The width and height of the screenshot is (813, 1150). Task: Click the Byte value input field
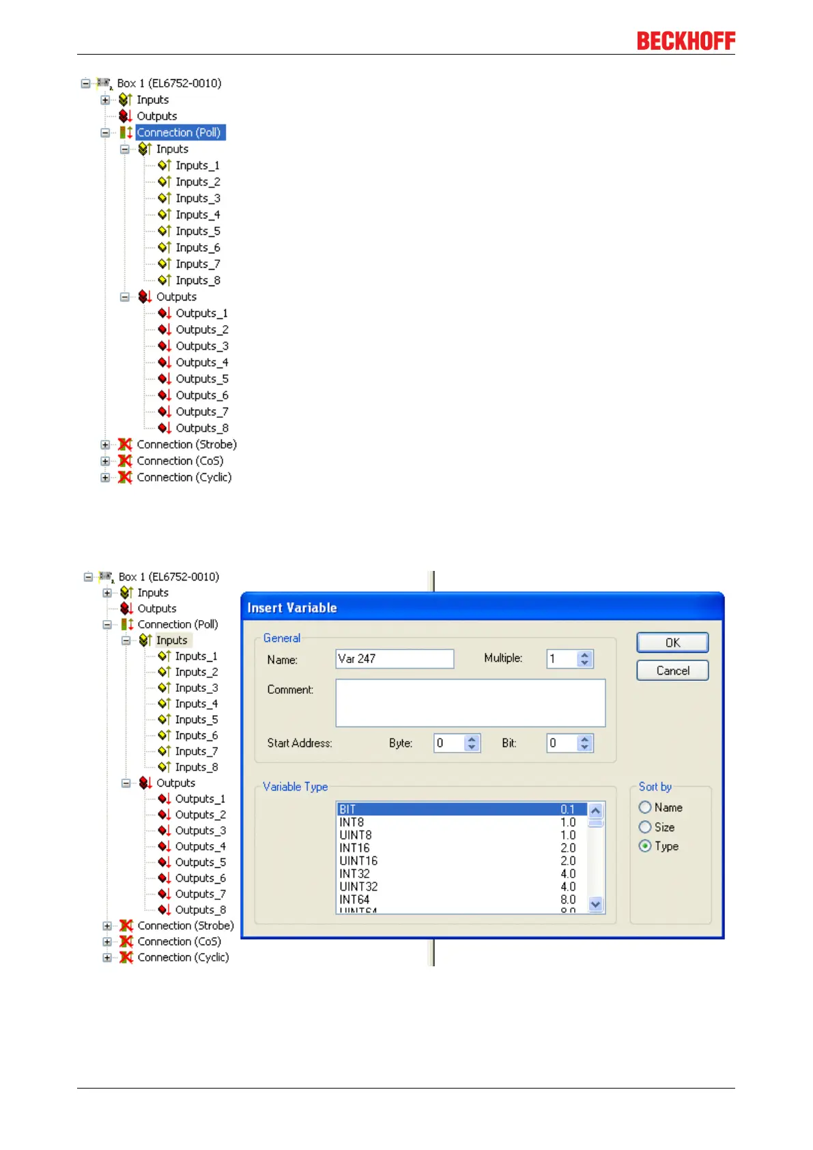450,743
